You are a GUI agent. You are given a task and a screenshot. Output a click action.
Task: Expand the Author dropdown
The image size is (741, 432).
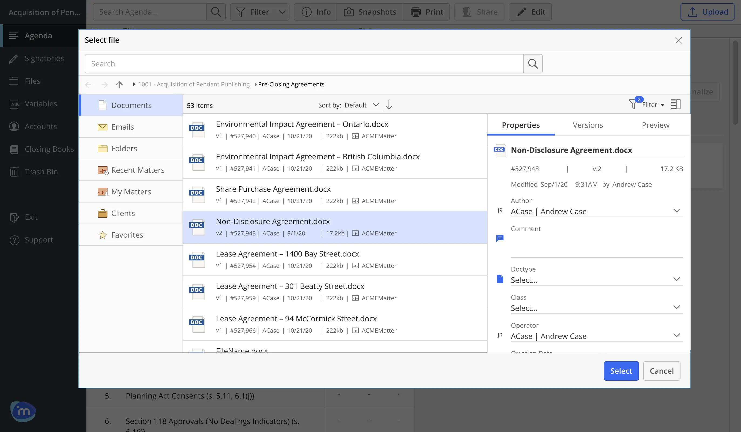coord(677,211)
